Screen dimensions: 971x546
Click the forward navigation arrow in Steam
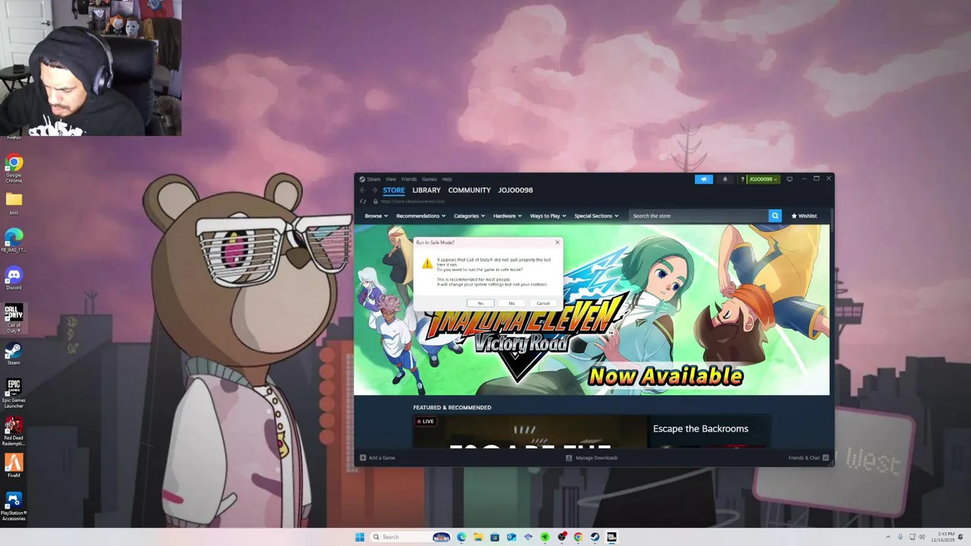click(374, 190)
